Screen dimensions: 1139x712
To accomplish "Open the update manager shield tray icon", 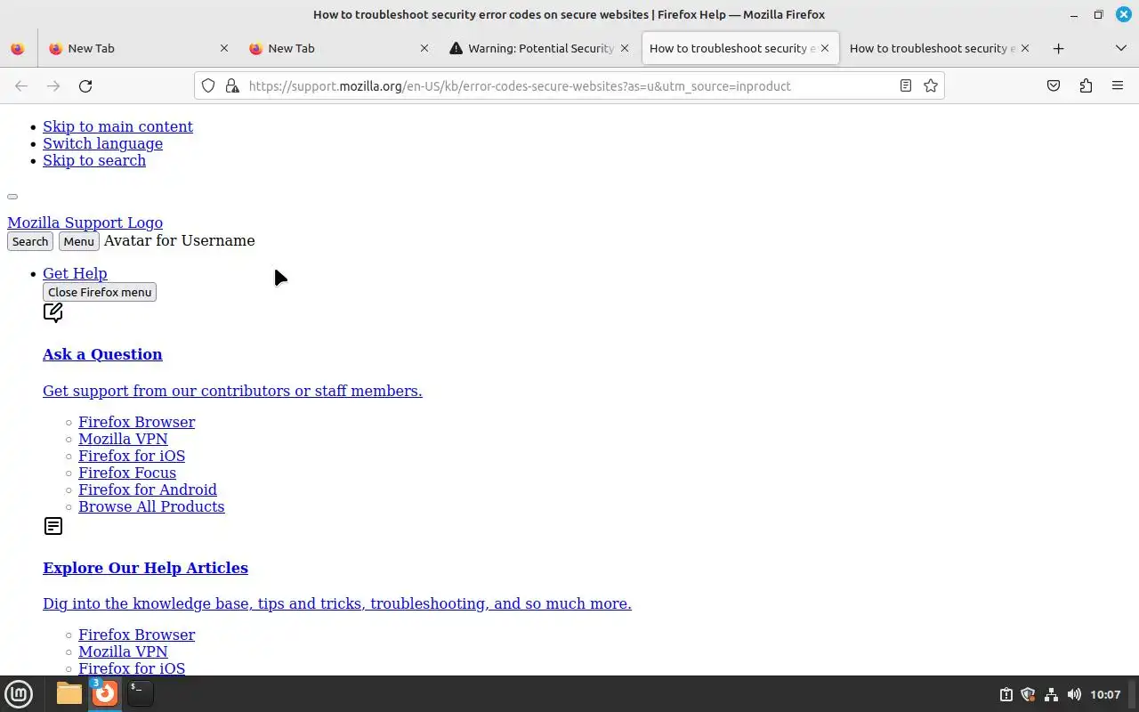I will [x=1028, y=694].
